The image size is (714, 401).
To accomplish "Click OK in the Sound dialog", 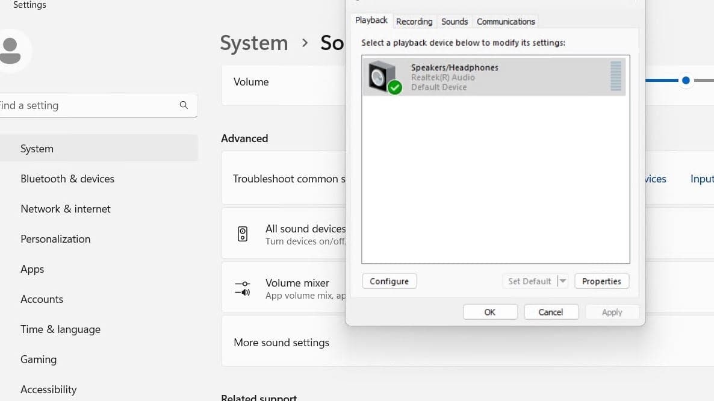I will [x=490, y=312].
